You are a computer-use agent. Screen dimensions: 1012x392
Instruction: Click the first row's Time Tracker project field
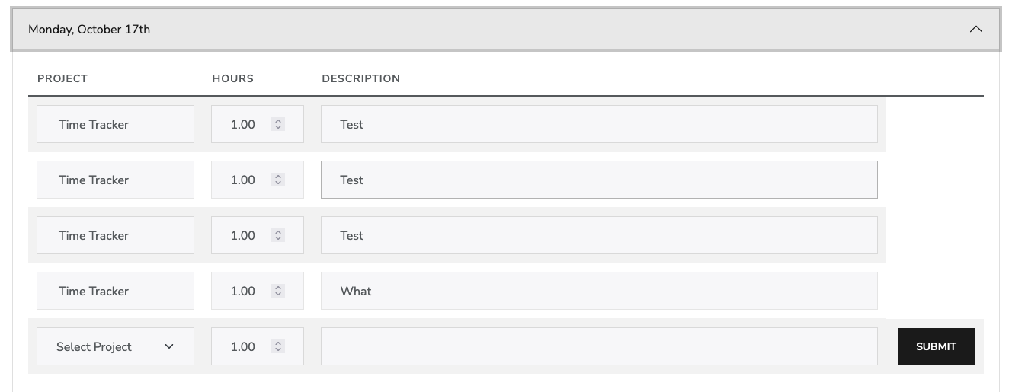(x=115, y=124)
